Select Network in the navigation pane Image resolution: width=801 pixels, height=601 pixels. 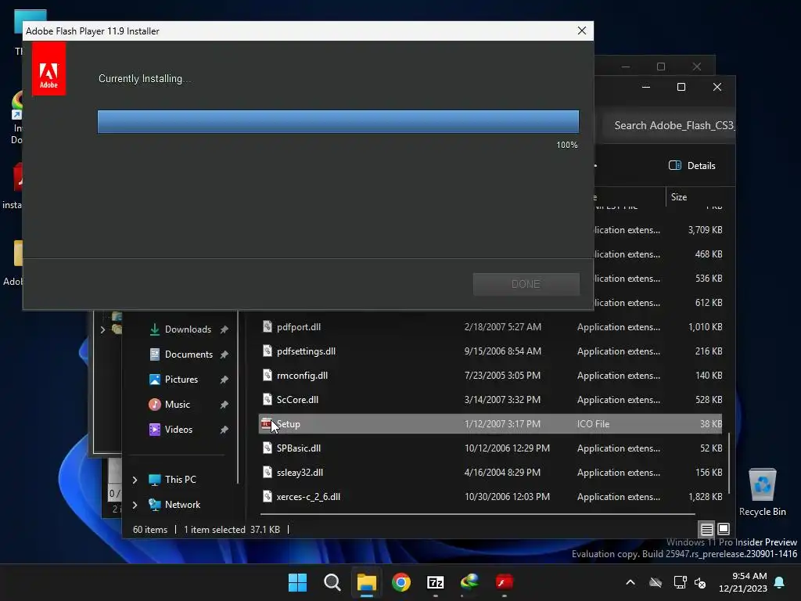click(x=181, y=505)
